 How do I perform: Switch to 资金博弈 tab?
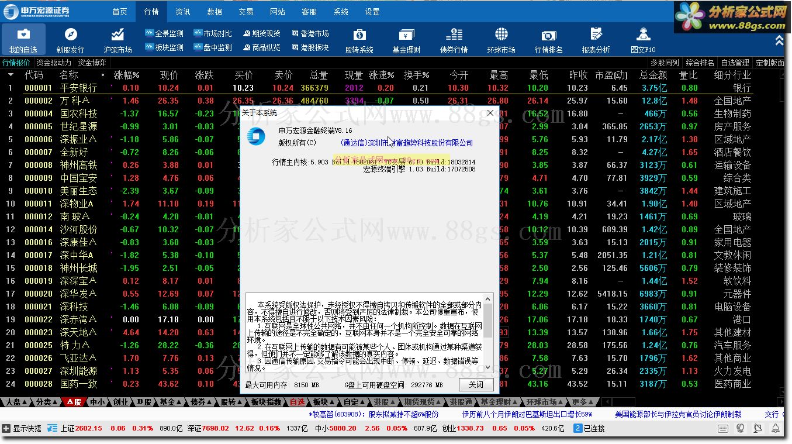click(x=92, y=63)
